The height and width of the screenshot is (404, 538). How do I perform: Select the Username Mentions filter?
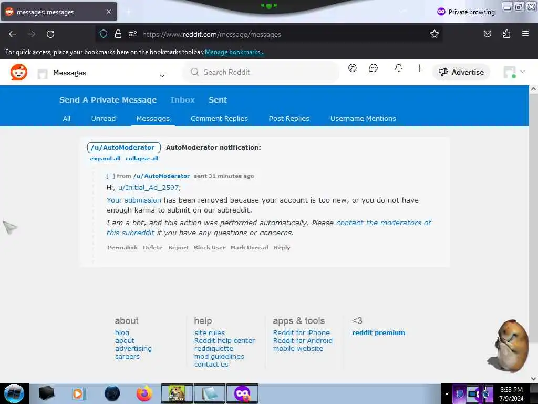click(363, 118)
